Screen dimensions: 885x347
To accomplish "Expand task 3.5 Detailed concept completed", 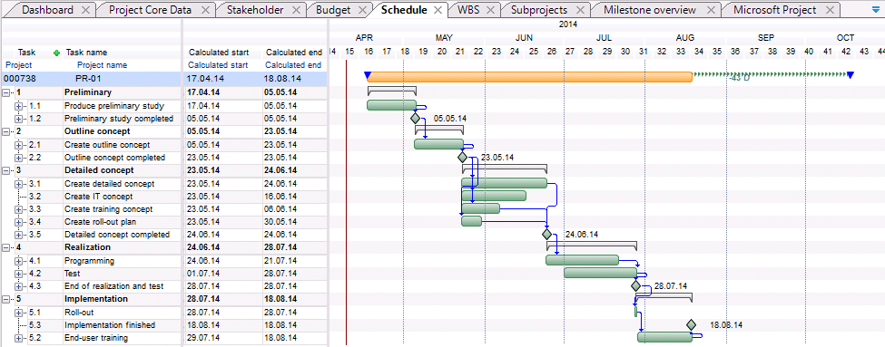I will pyautogui.click(x=19, y=235).
